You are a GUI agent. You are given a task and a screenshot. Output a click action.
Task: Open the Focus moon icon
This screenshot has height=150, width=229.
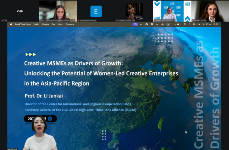(157, 24)
